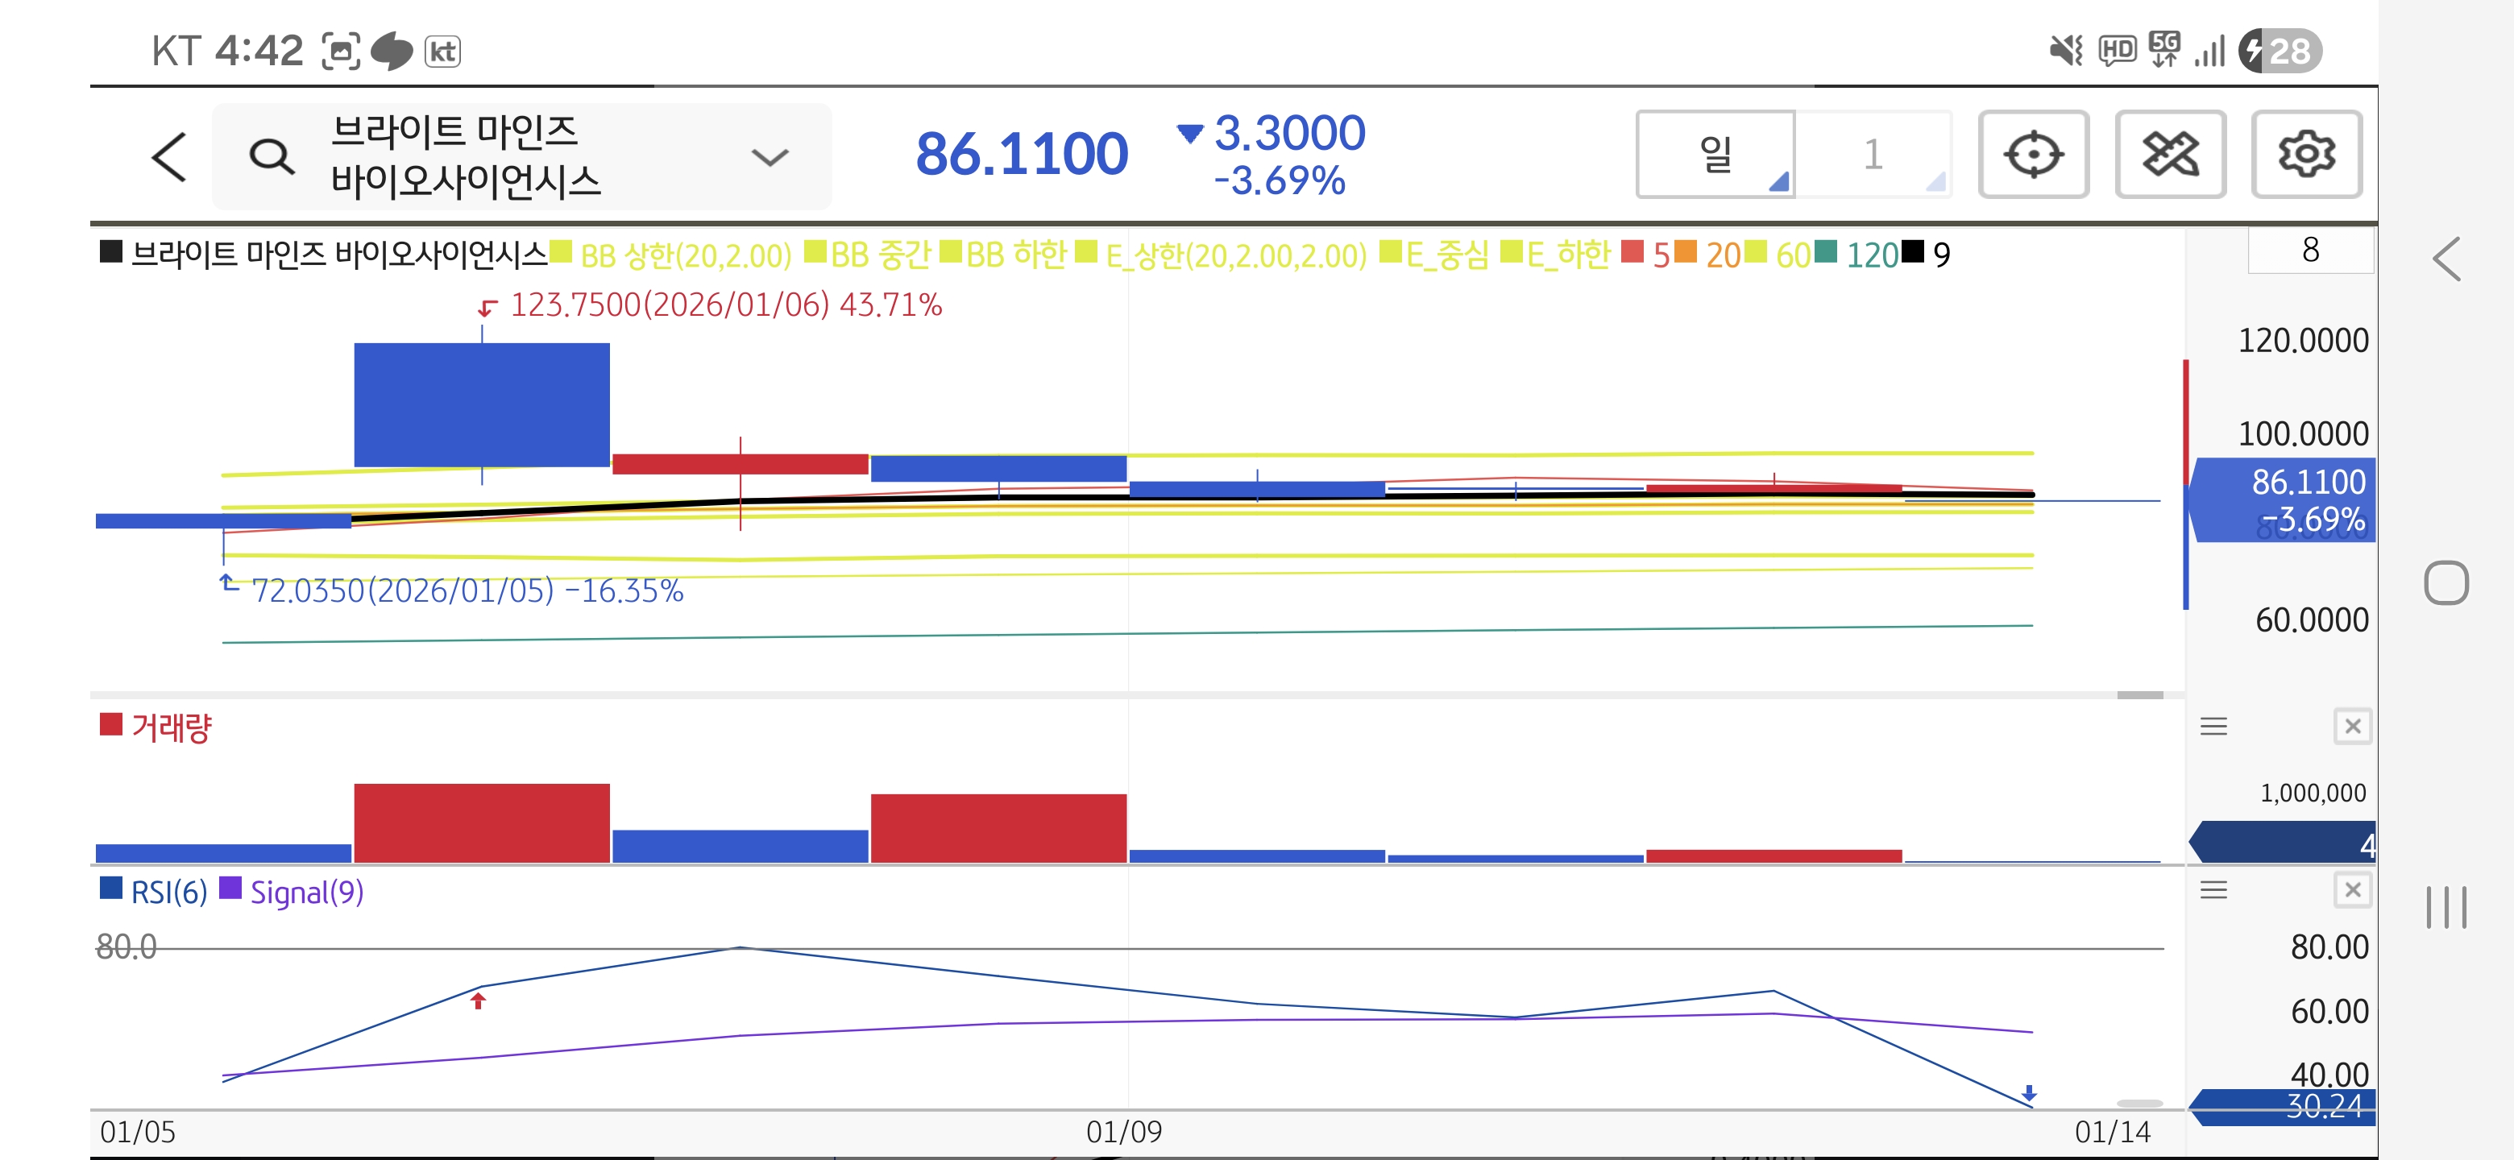Expand the stock name selector chevron
Screen dimensions: 2514x1160
click(x=769, y=156)
